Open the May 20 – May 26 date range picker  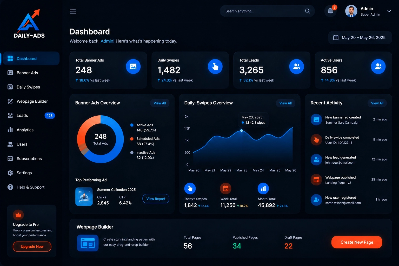(x=360, y=38)
